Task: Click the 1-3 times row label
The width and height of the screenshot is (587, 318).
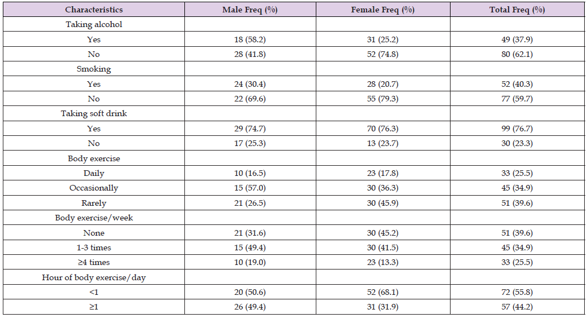Action: pyautogui.click(x=94, y=247)
